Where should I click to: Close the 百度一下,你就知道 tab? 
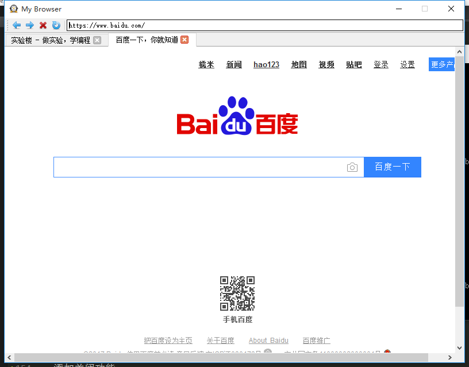click(184, 40)
